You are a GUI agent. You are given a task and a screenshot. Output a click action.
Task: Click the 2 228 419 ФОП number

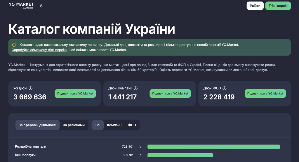click(x=219, y=97)
